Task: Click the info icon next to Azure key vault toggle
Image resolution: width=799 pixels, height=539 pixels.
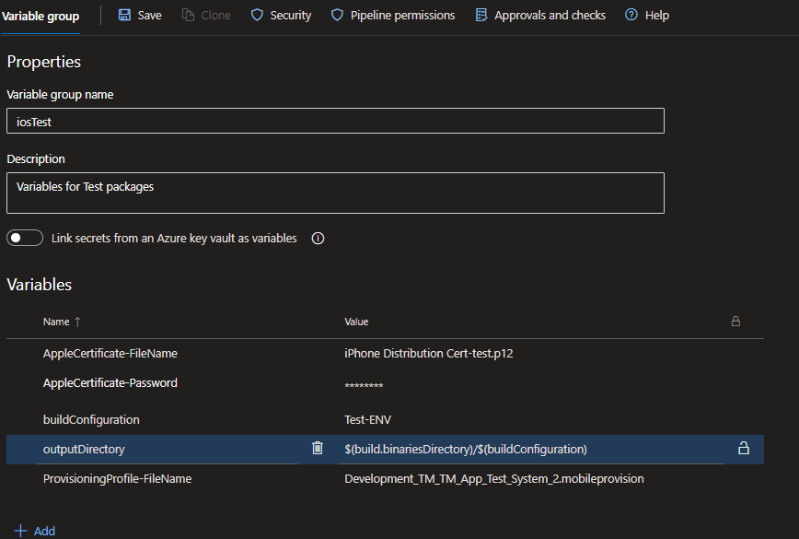Action: point(317,238)
